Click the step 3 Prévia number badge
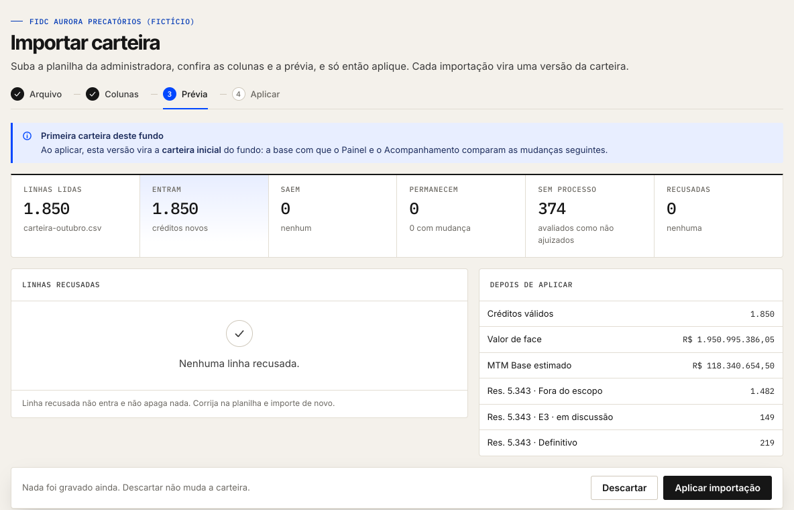 [x=170, y=95]
